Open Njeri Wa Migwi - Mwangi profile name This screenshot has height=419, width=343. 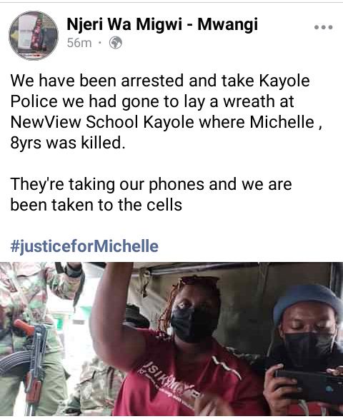coord(162,24)
